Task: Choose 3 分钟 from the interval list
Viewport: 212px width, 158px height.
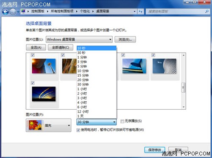Action: coord(97,62)
